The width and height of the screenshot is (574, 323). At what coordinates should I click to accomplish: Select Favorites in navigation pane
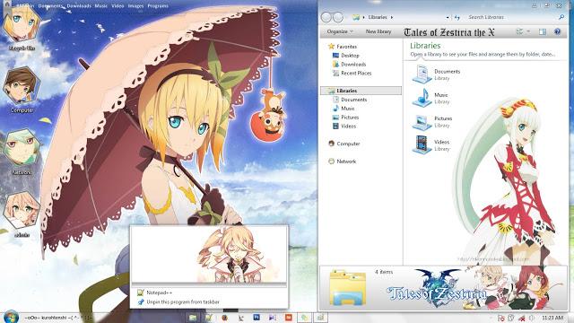[346, 47]
